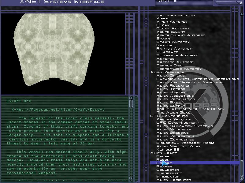This screenshot has width=245, height=183.
Task: Click article list scroll-down arrow
Action: pyautogui.click(x=242, y=178)
